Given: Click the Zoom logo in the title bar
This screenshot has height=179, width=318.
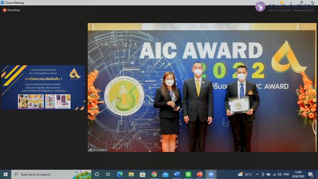Looking at the screenshot, I should point(2,3).
